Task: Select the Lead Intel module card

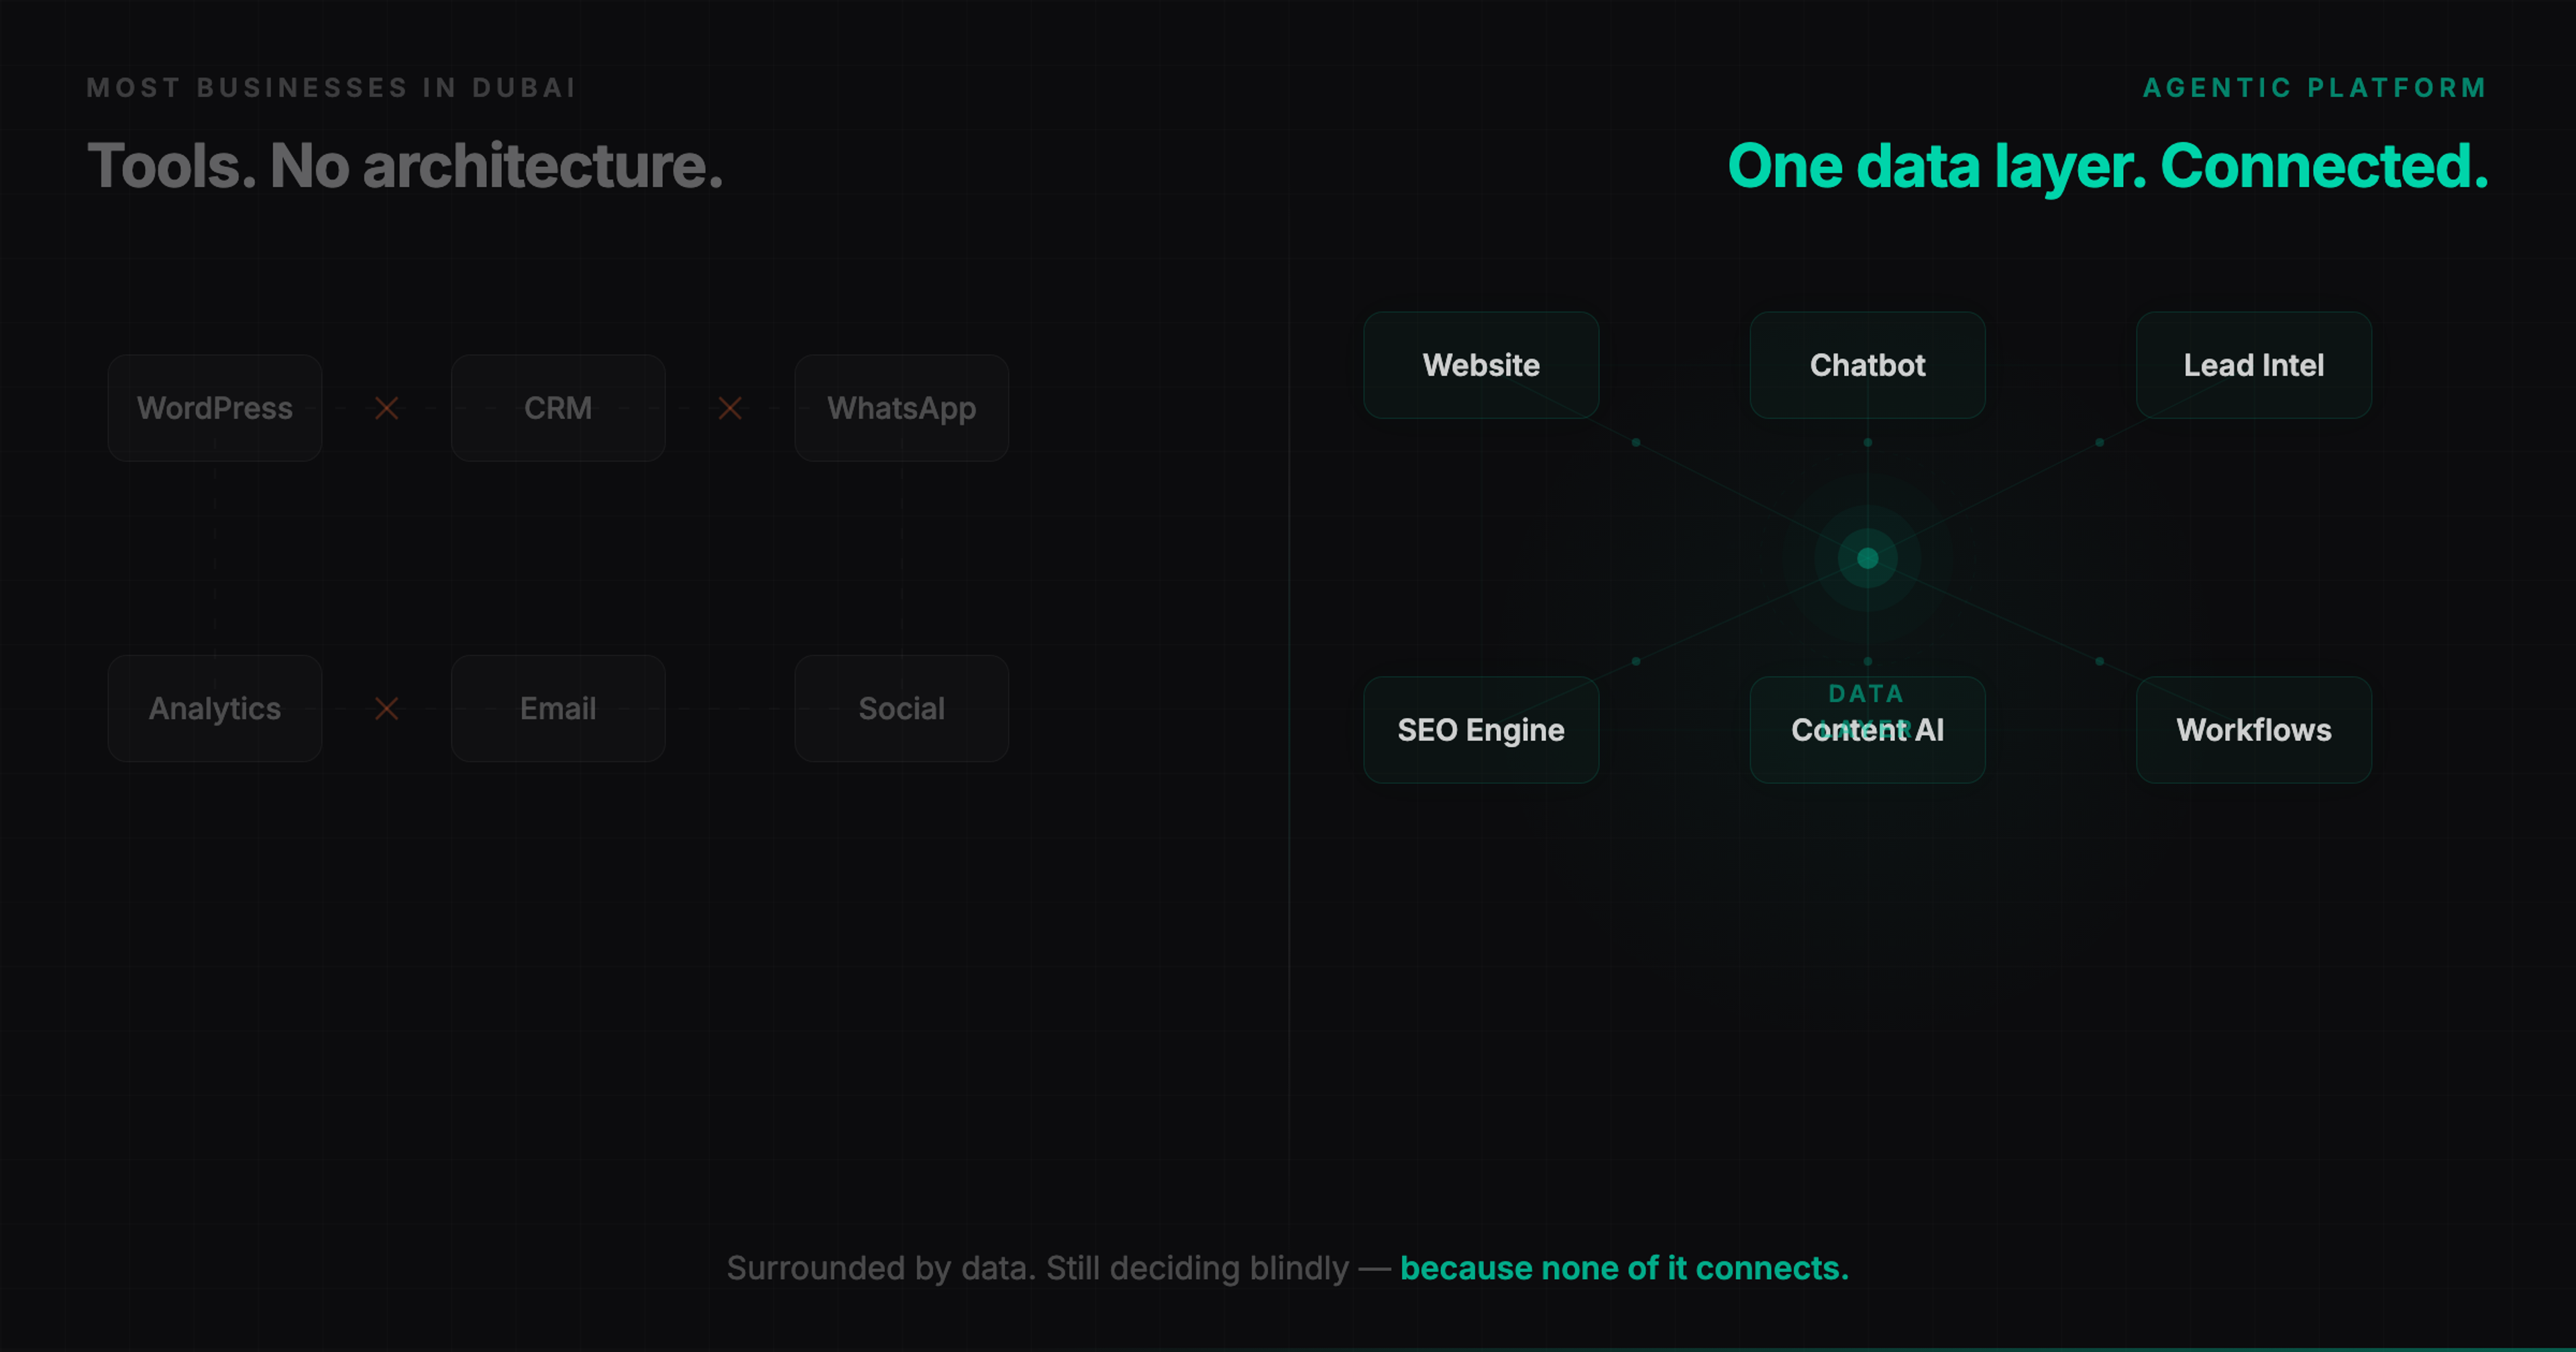Action: click(2253, 365)
